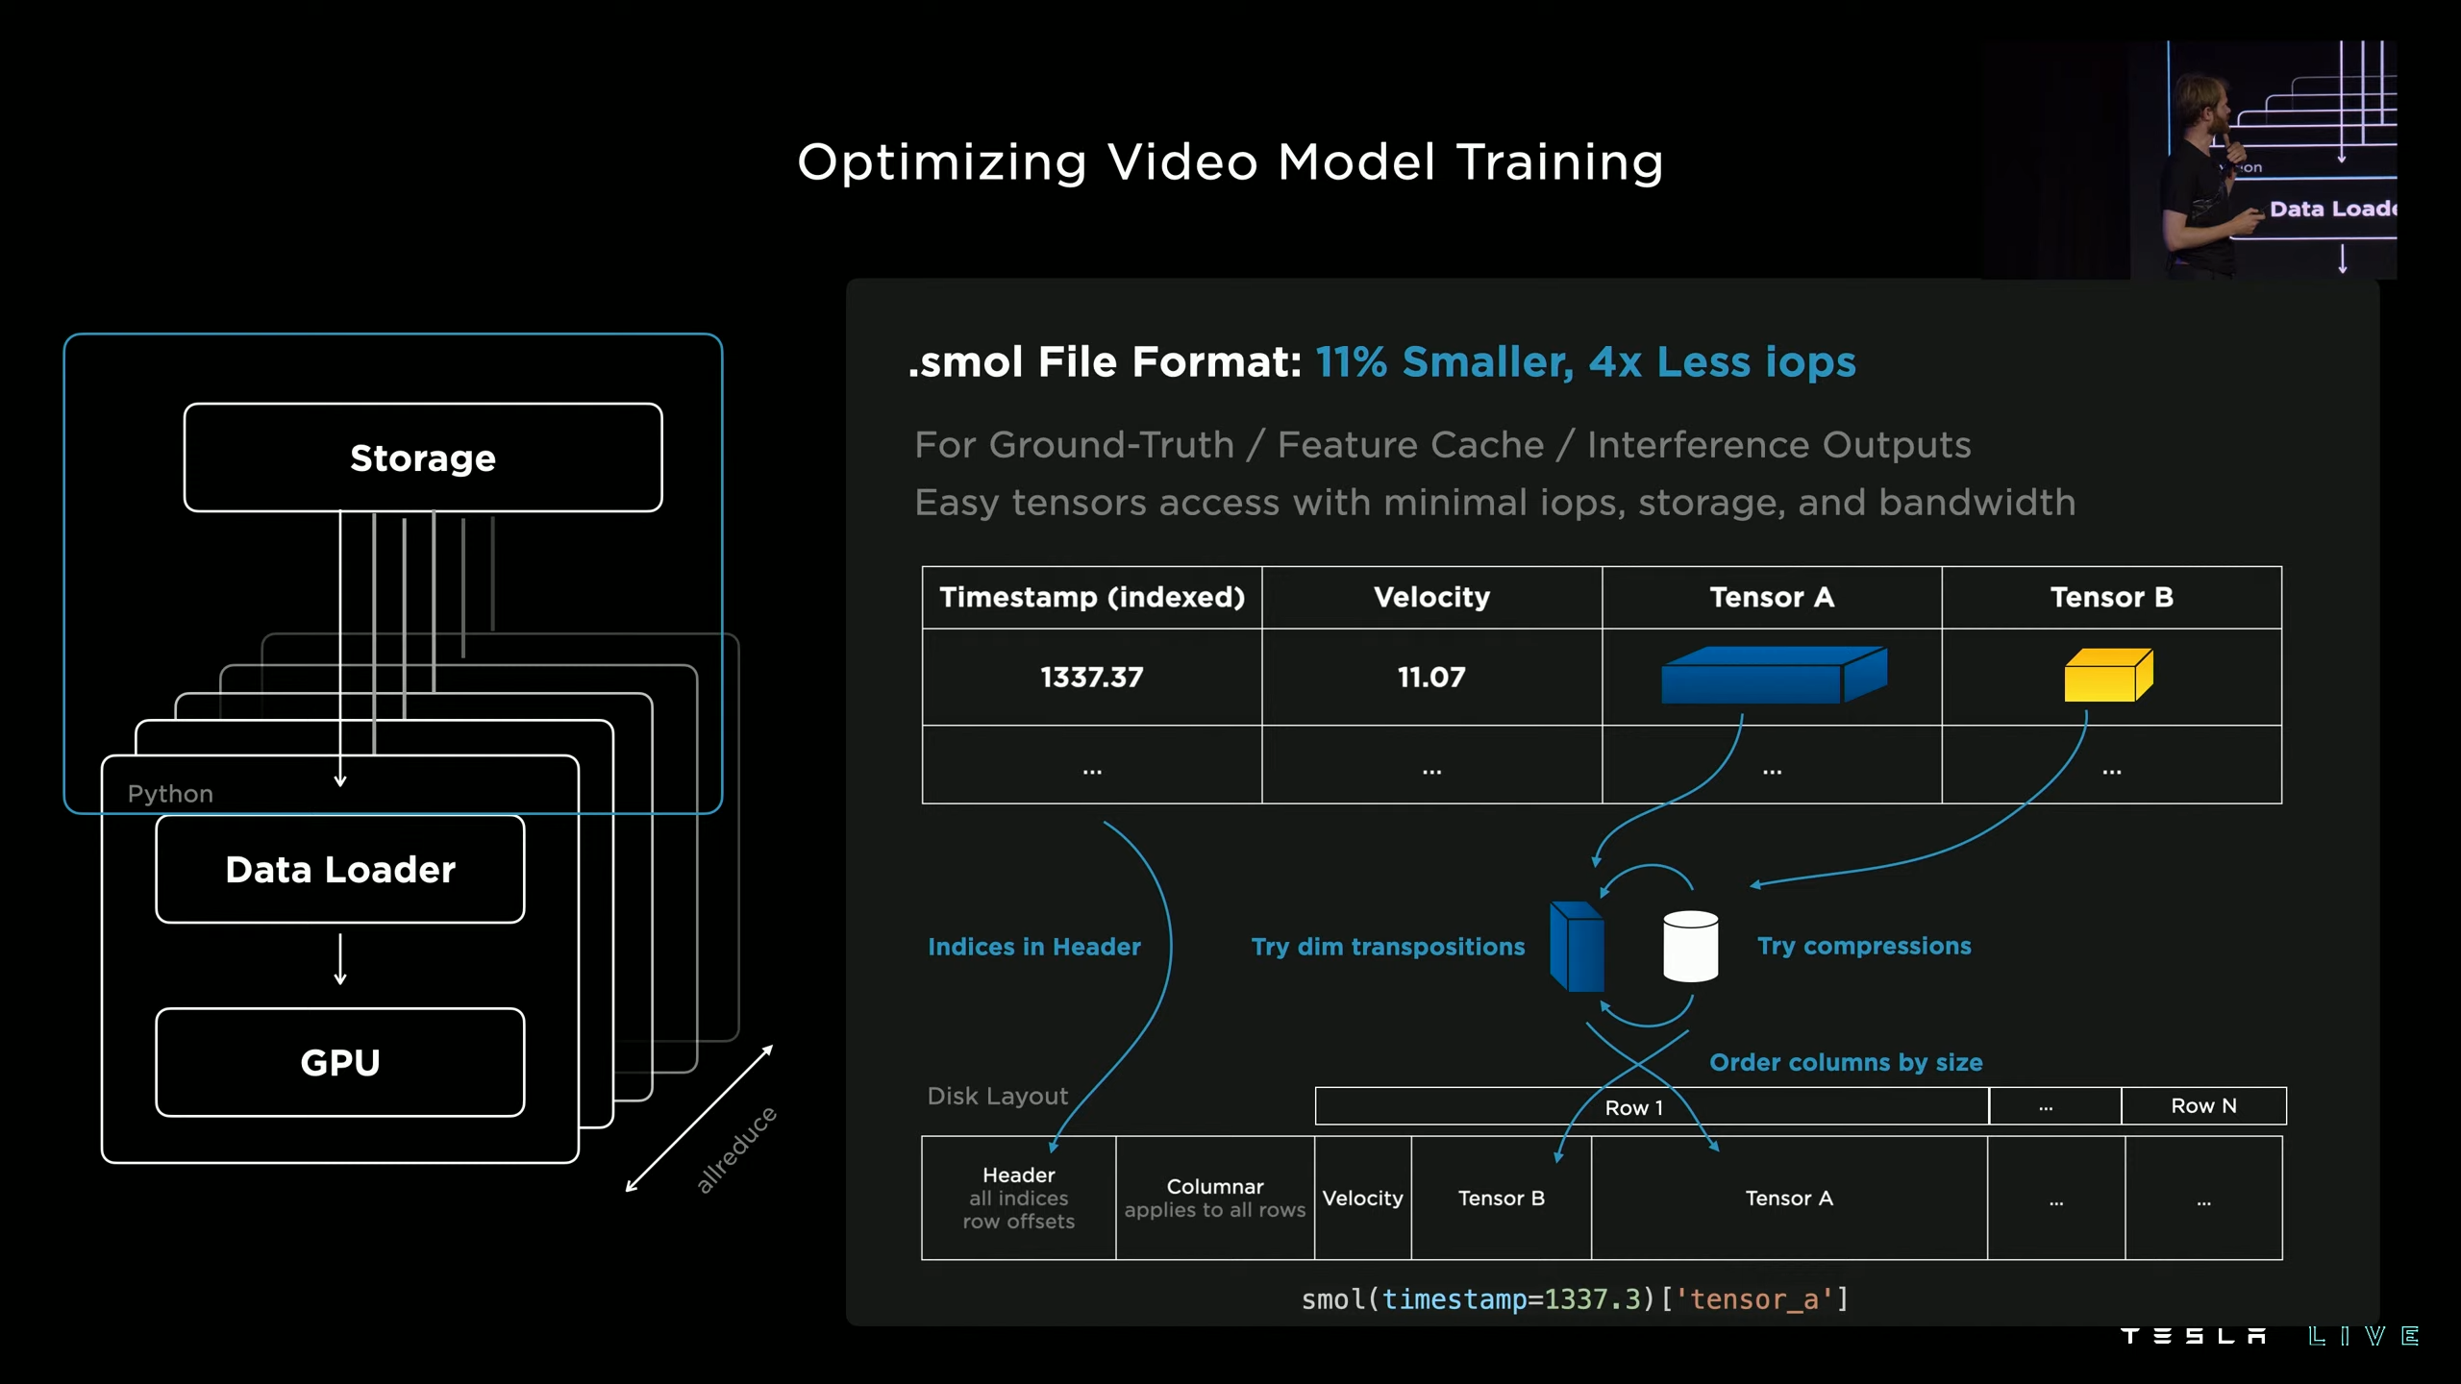Click the 1337.37 timestamp cell
The width and height of the screenshot is (2461, 1384).
[x=1092, y=677]
